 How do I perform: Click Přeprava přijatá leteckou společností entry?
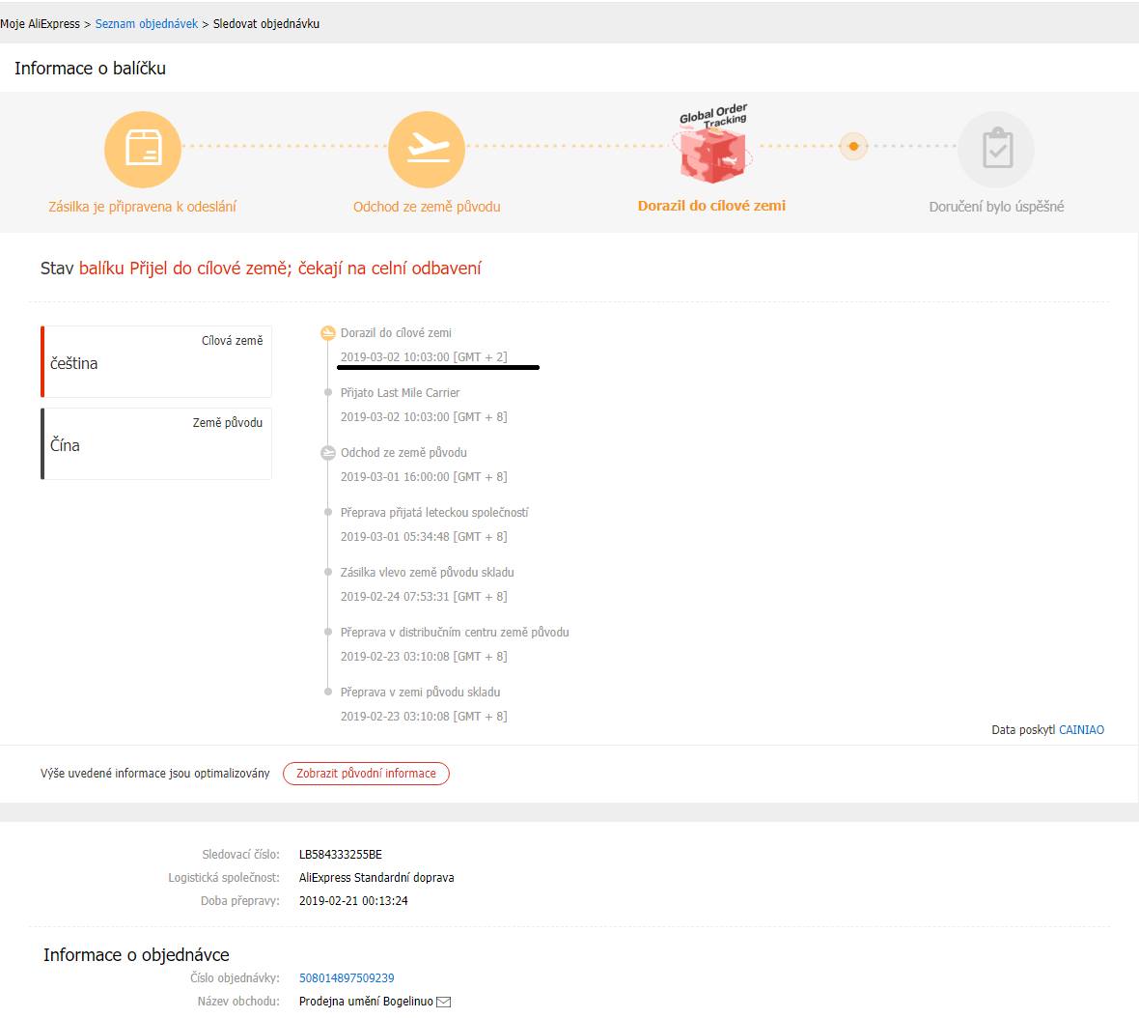(x=434, y=513)
